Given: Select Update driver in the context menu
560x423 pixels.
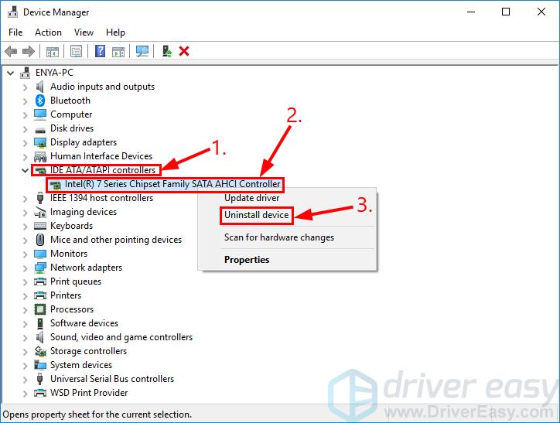Looking at the screenshot, I should pos(251,198).
